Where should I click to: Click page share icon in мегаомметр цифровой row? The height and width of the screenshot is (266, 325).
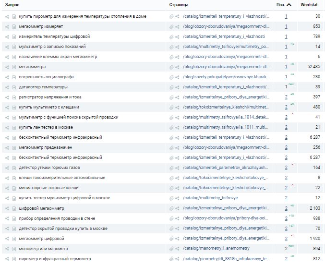tap(177, 239)
